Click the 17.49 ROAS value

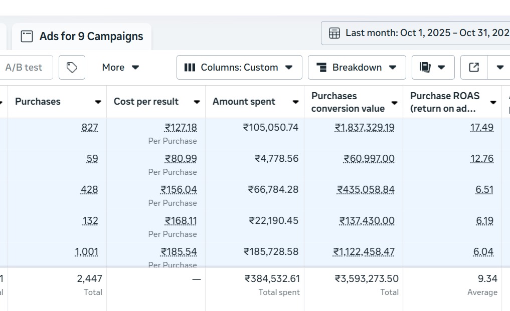[x=481, y=128]
